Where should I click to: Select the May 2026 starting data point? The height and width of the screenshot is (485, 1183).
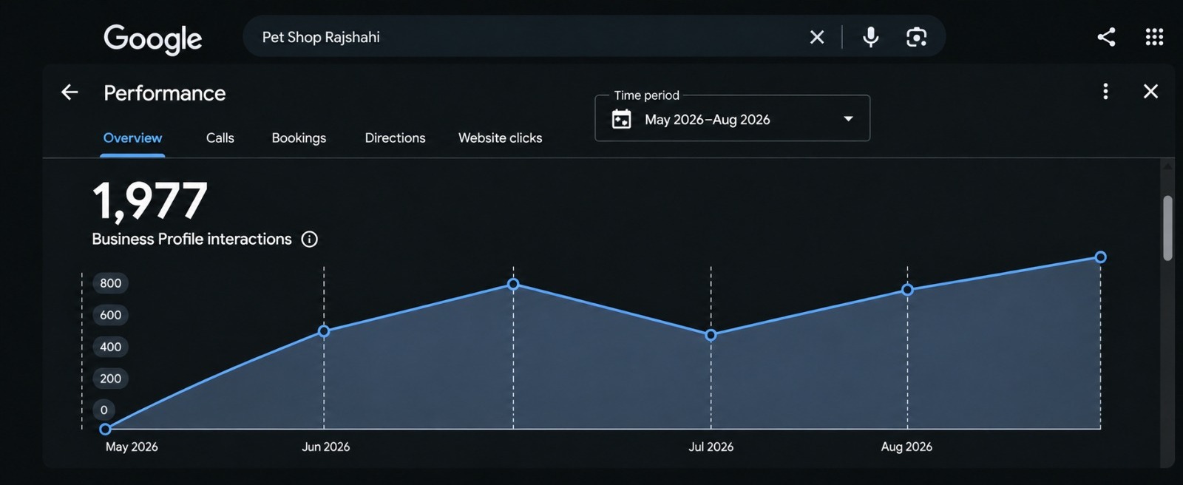coord(105,429)
